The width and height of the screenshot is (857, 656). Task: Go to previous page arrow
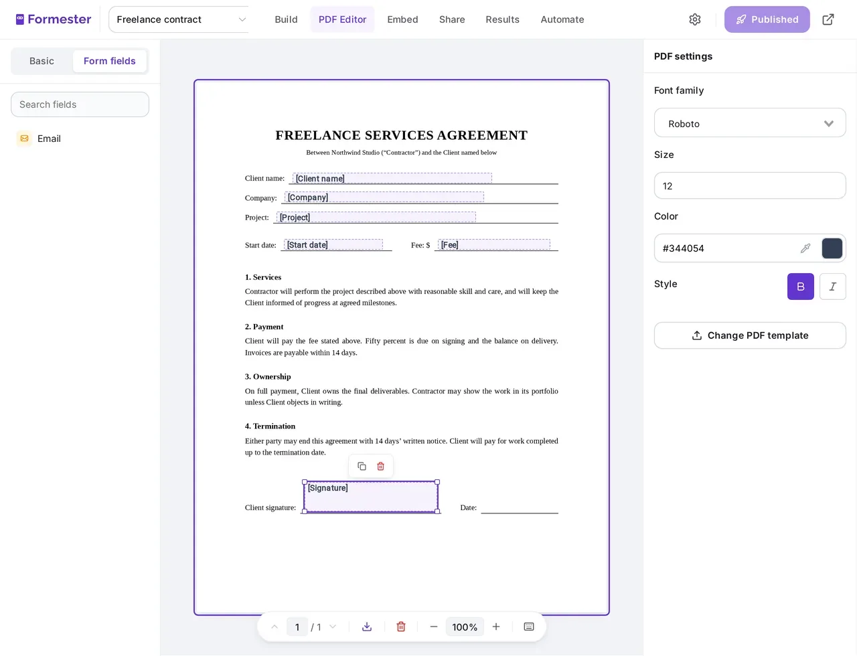(275, 627)
